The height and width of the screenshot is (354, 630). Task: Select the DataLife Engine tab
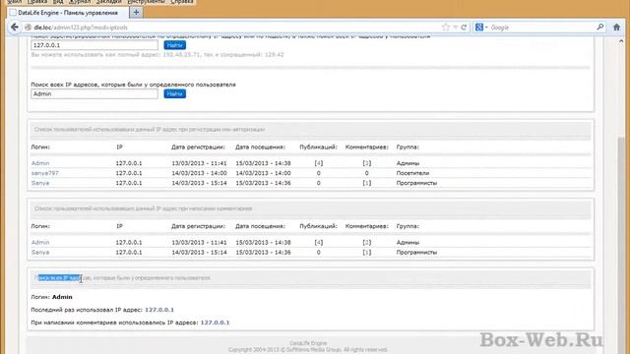pyautogui.click(x=68, y=13)
